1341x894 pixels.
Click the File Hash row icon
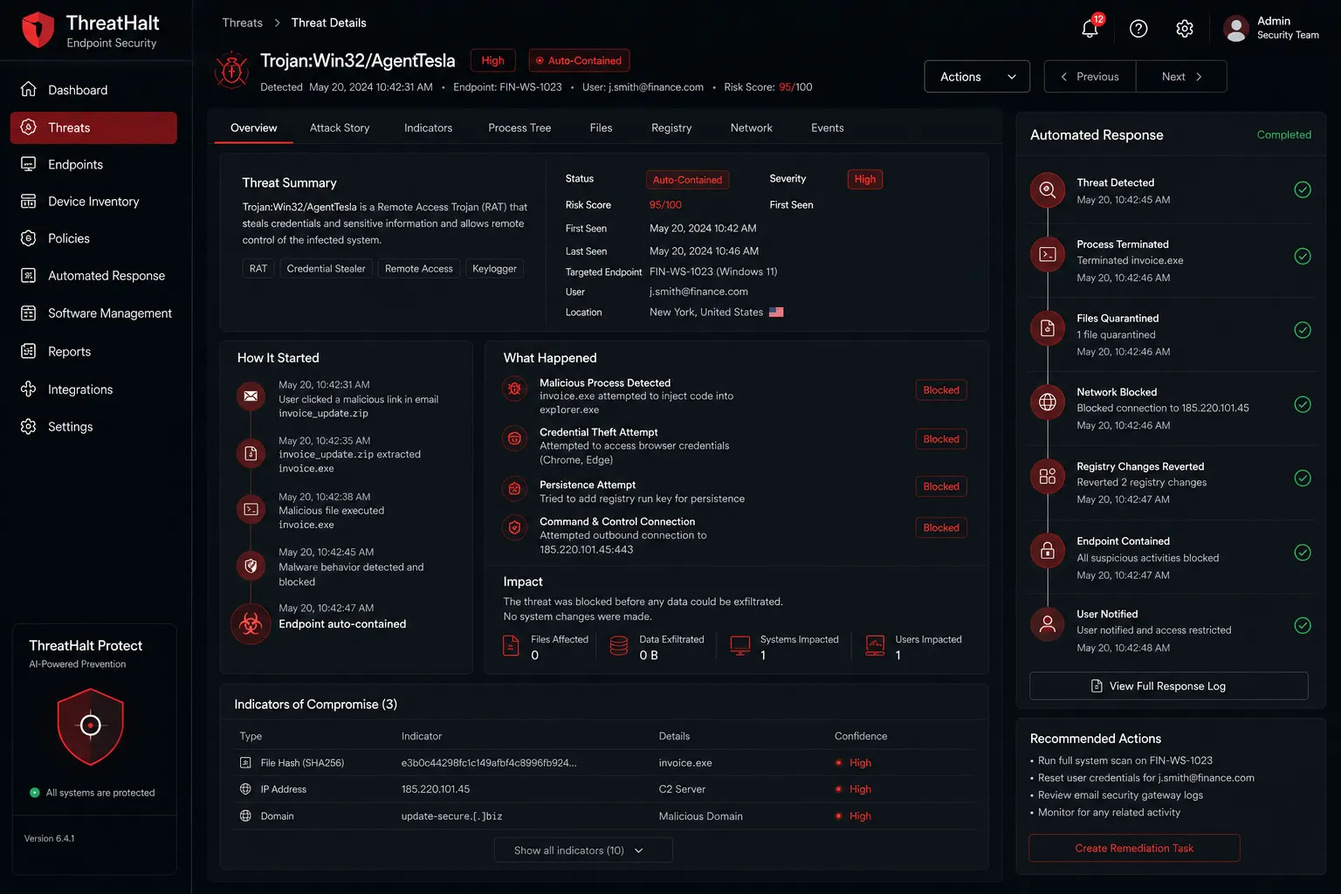pos(245,762)
